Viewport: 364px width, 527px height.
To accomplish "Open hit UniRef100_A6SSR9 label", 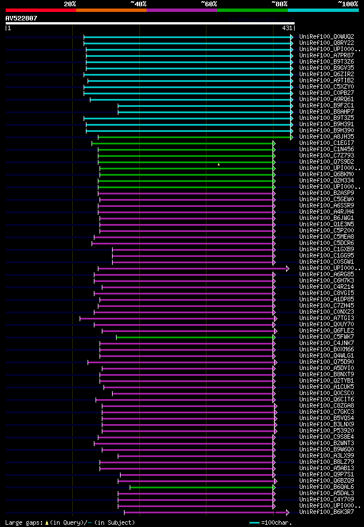I will click(326, 206).
